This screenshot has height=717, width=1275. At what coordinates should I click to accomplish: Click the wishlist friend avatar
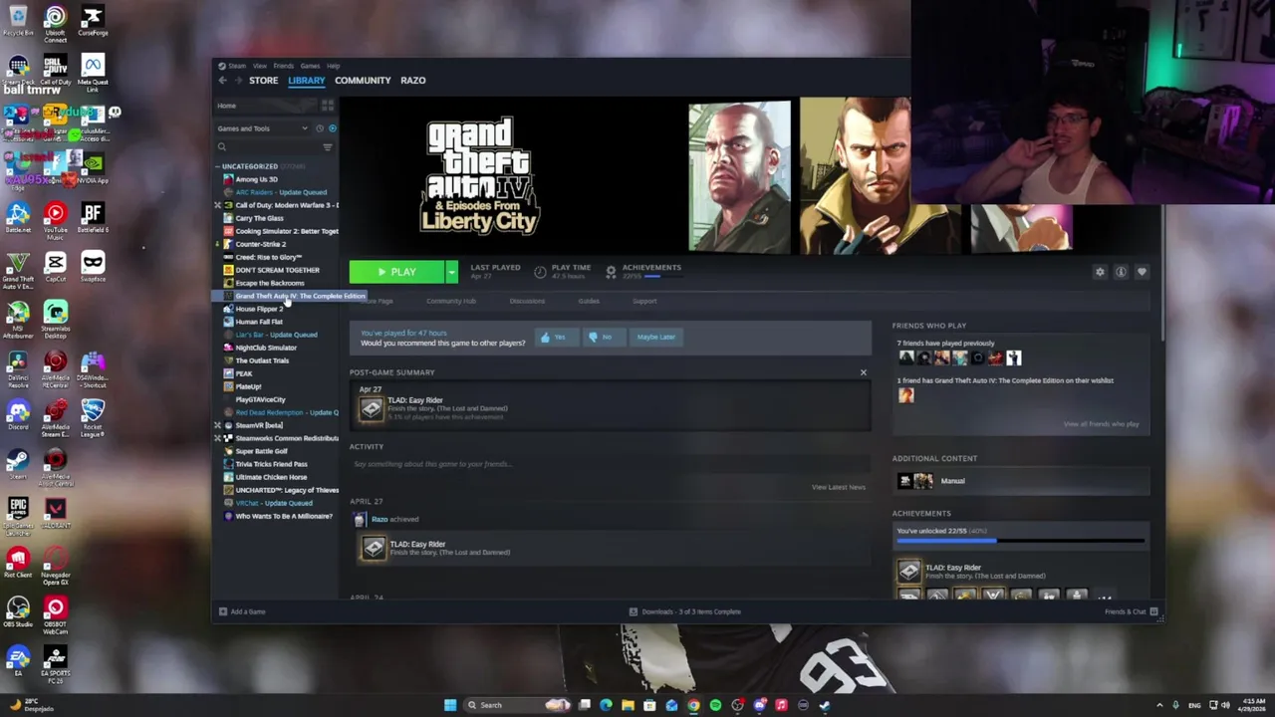click(905, 395)
